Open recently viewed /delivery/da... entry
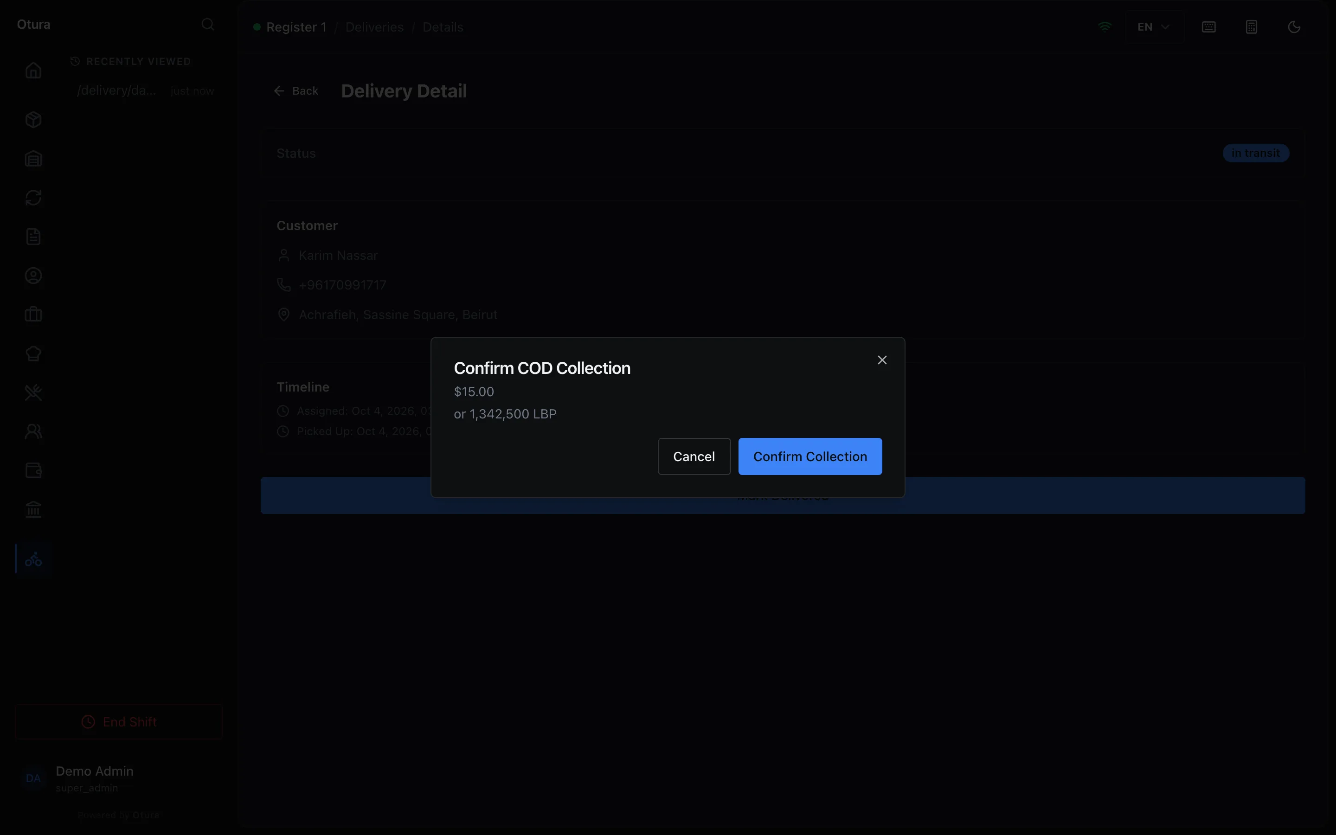This screenshot has width=1336, height=835. pos(145,90)
